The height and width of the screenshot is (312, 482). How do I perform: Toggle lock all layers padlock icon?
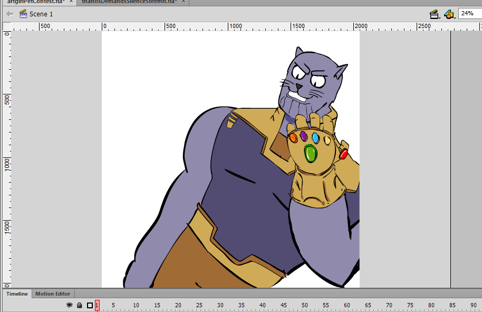point(79,305)
